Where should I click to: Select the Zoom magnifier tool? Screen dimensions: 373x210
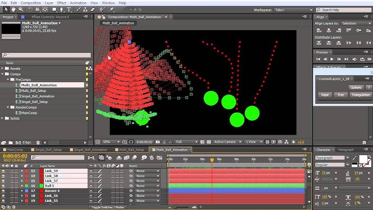21,10
